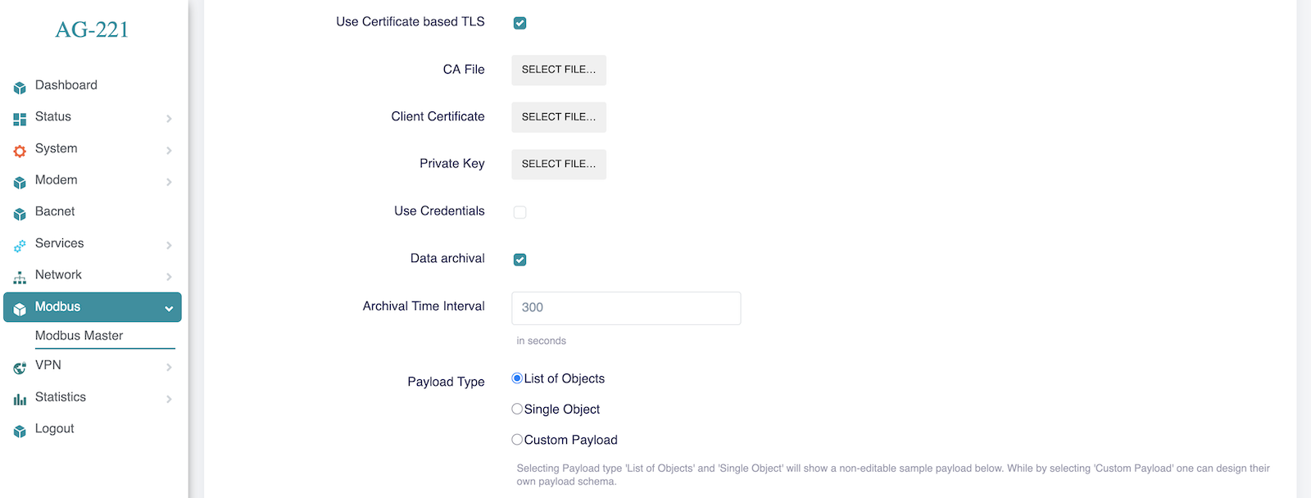Select the Modem icon in sidebar
The width and height of the screenshot is (1311, 498).
tap(19, 181)
